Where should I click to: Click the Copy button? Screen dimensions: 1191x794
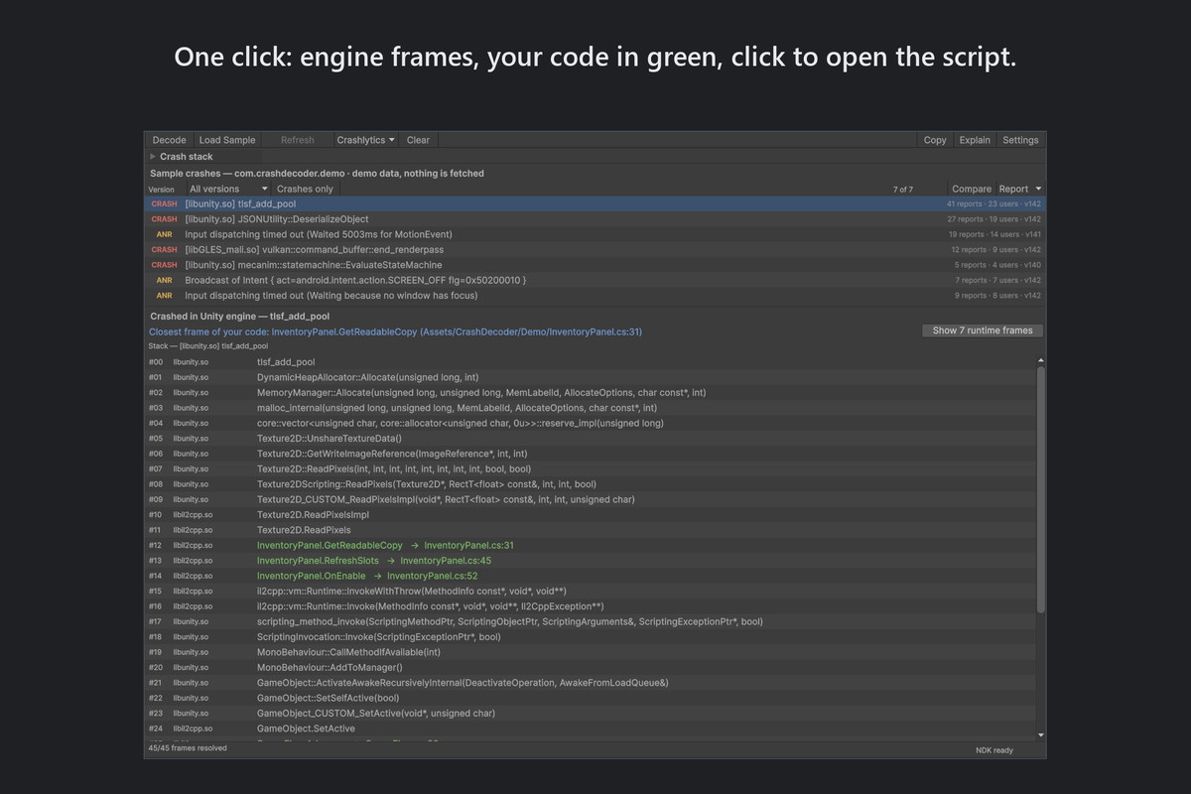click(x=935, y=140)
